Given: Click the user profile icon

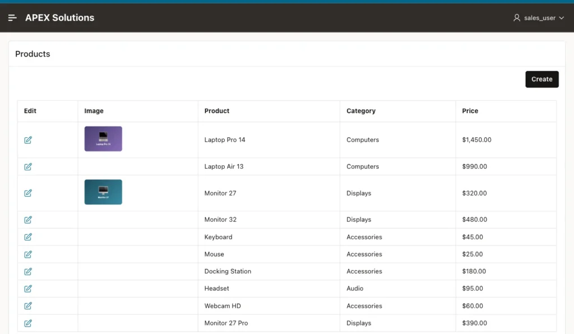Looking at the screenshot, I should [x=516, y=17].
